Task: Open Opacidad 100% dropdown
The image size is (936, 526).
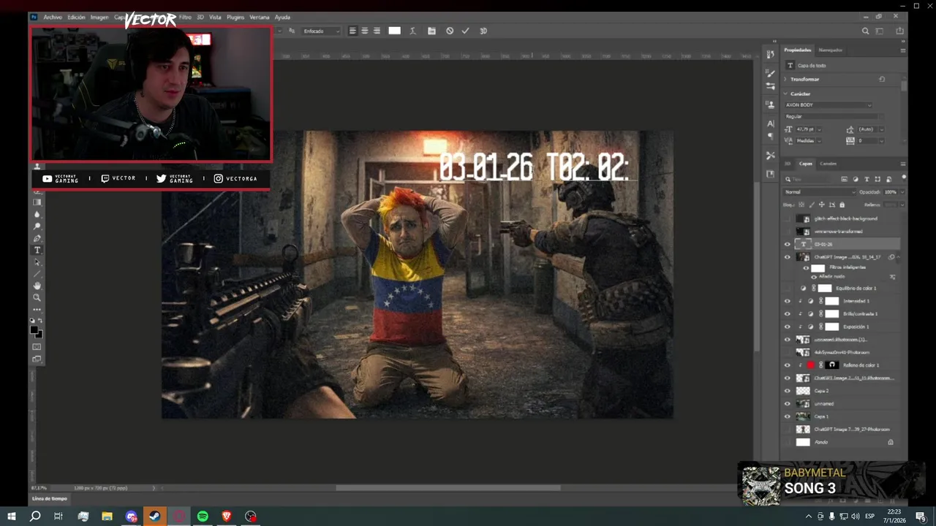Action: point(901,192)
